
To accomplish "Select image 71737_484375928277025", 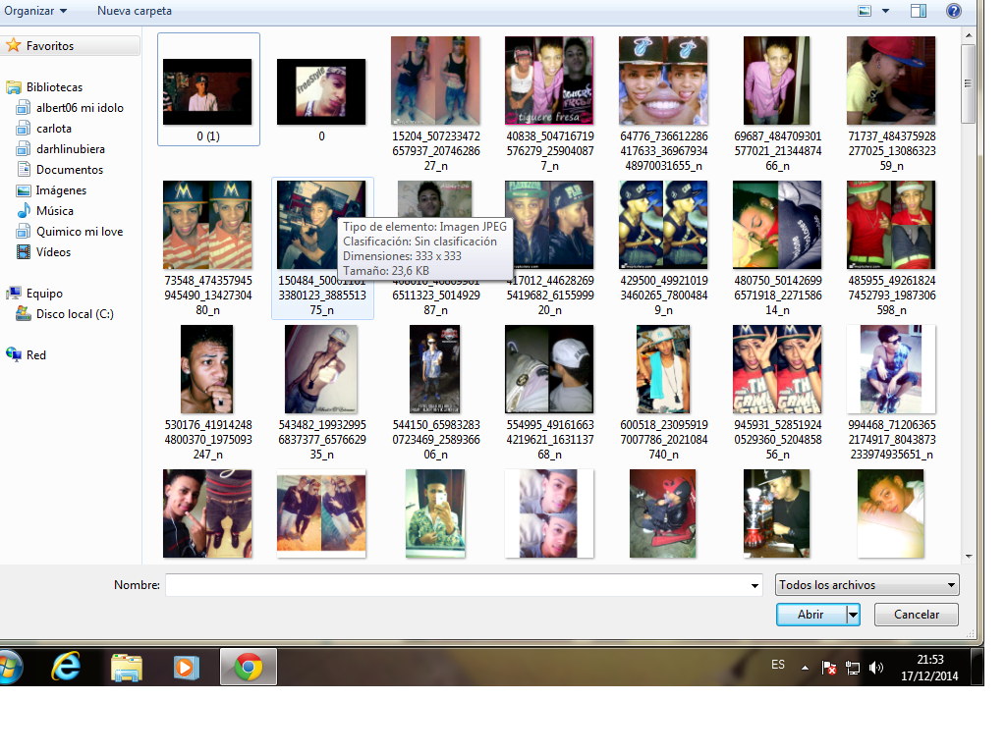I will pyautogui.click(x=891, y=81).
